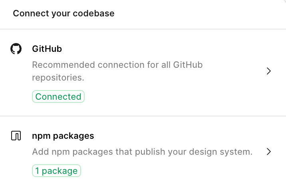
Task: Click the green 1 package badge
Action: [x=56, y=171]
